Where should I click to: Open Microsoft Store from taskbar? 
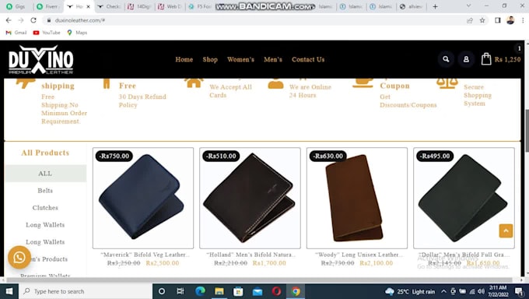(238, 291)
